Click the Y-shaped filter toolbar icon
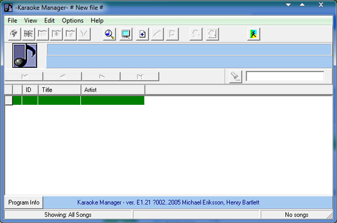 point(84,34)
